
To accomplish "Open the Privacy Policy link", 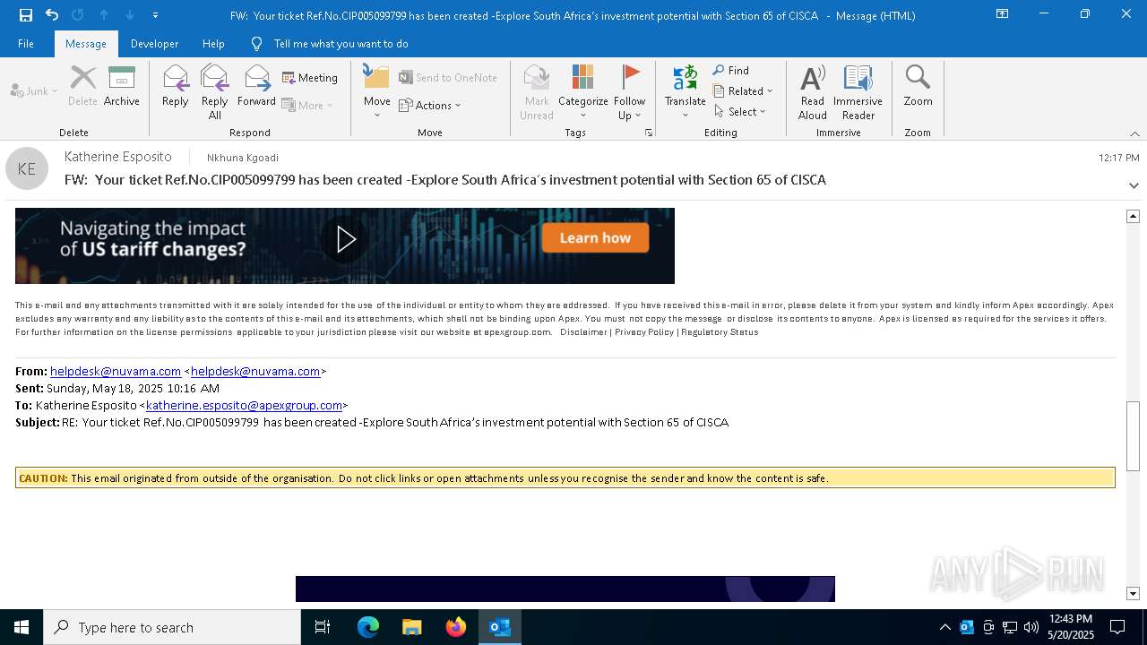I will [x=644, y=332].
